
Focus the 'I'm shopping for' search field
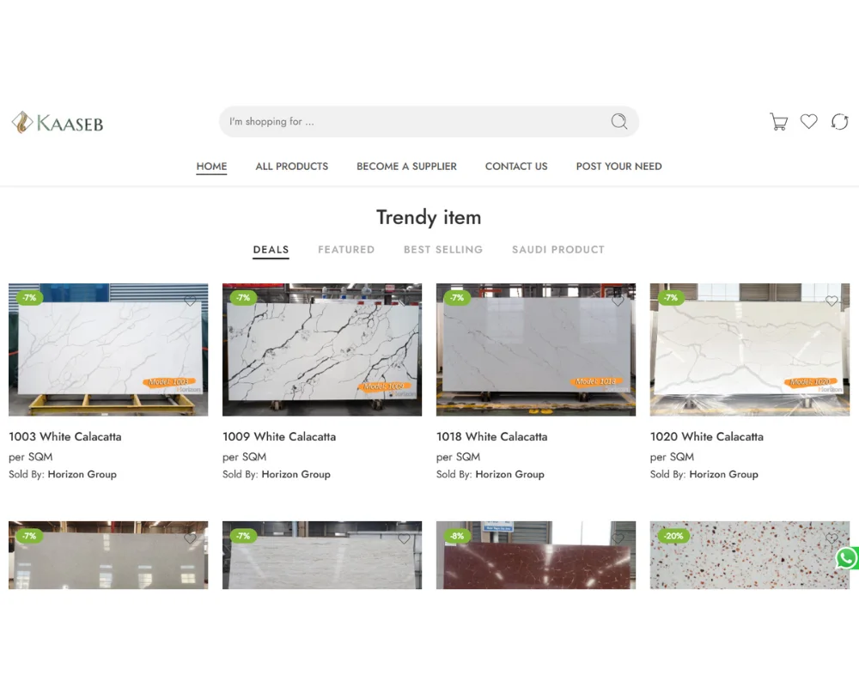click(412, 122)
